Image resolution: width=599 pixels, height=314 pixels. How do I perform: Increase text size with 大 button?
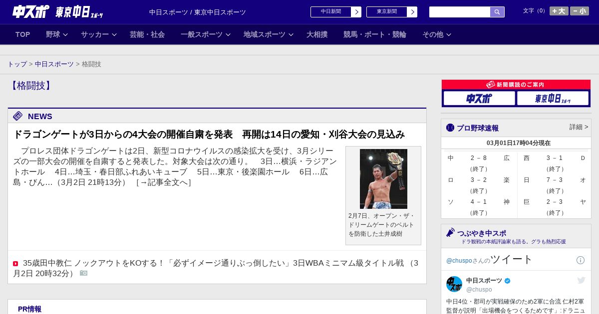(x=559, y=11)
